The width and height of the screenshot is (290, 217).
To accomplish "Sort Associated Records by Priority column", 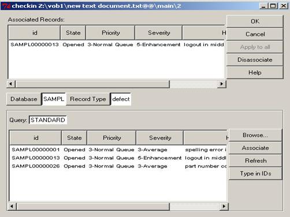I will [110, 33].
